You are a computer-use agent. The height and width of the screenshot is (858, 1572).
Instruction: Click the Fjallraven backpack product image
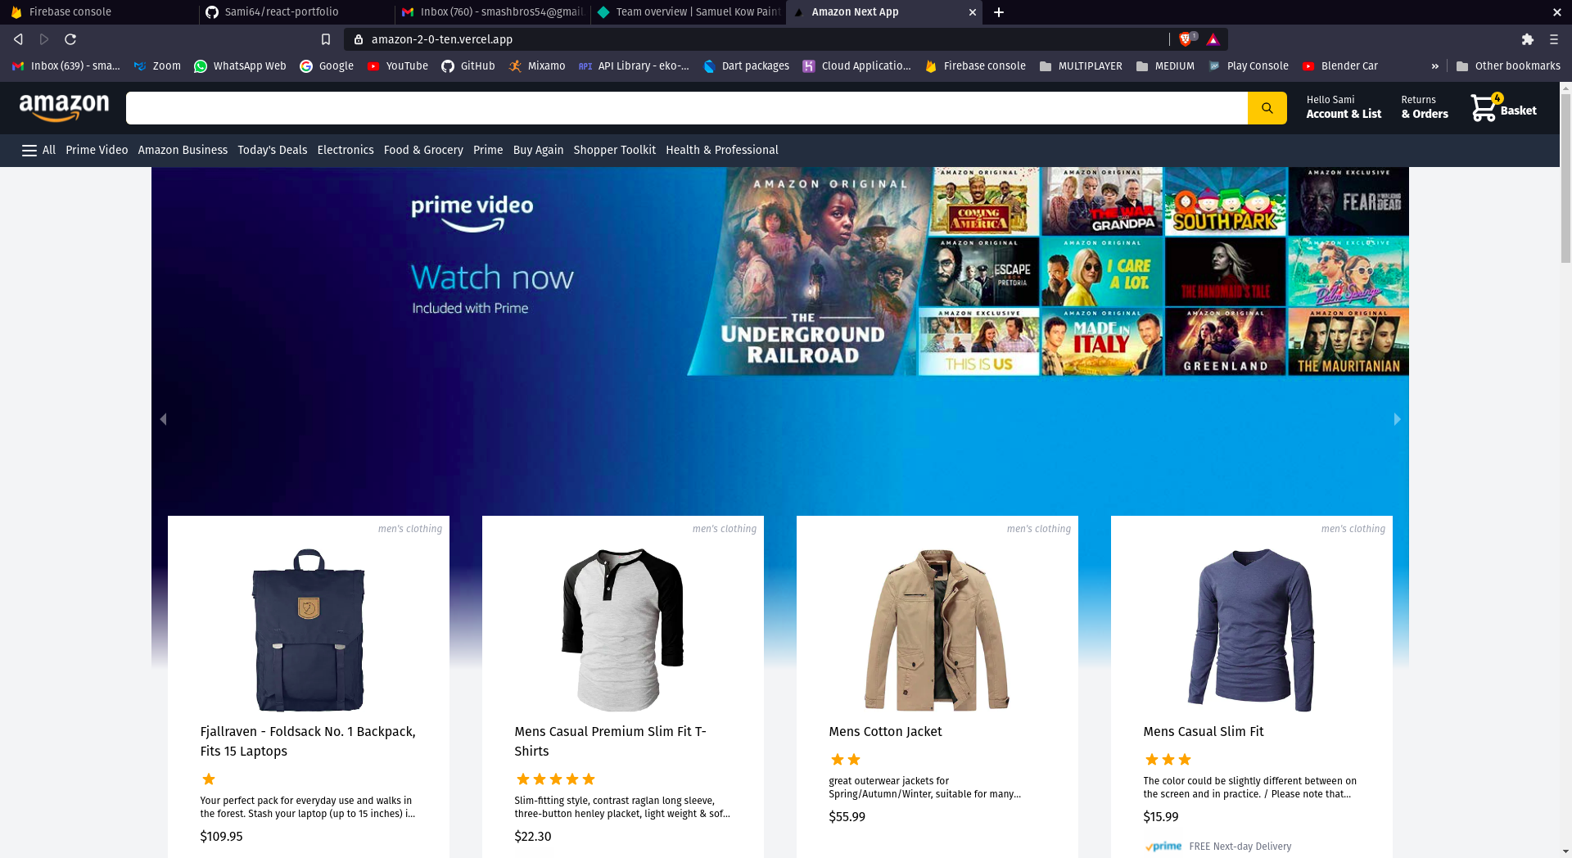[309, 630]
